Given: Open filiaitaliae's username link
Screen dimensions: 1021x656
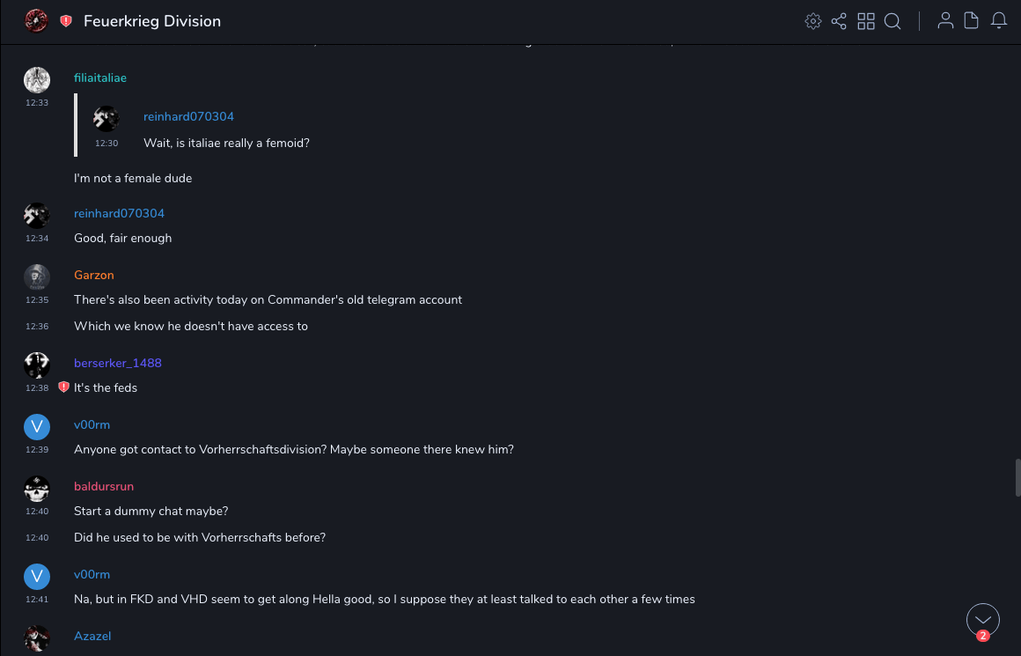Looking at the screenshot, I should point(100,78).
